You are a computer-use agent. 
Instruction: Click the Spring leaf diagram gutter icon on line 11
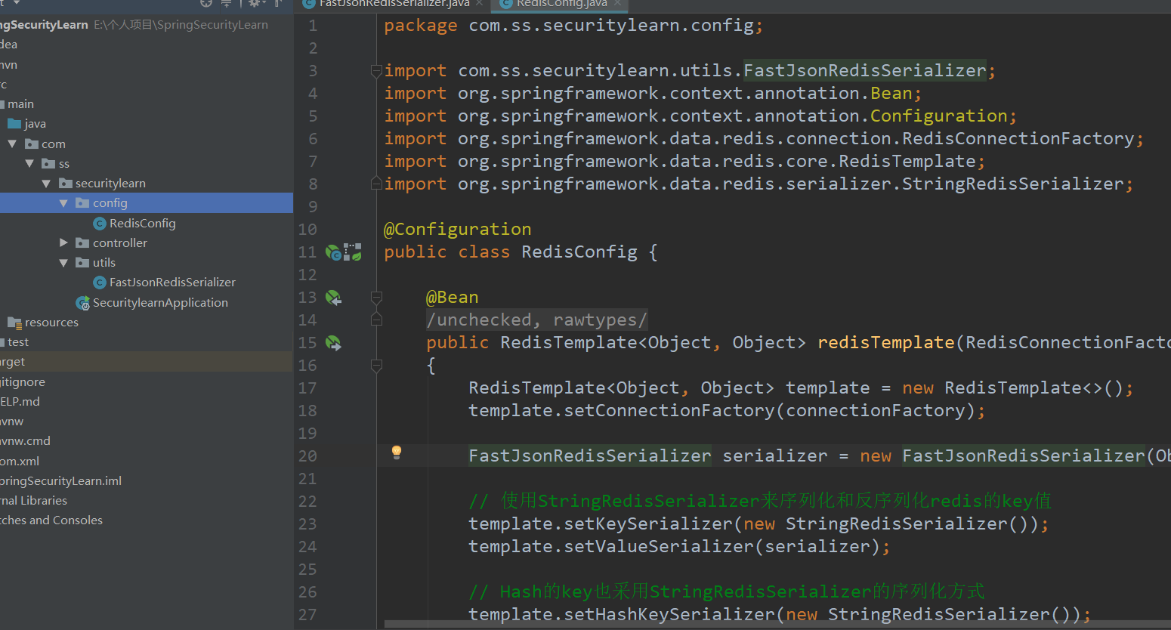click(x=353, y=252)
